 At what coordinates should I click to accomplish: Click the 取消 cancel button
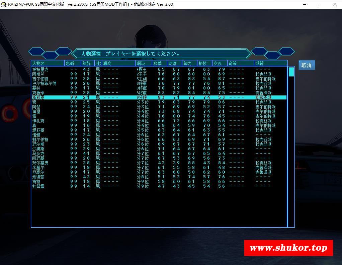pos(307,65)
